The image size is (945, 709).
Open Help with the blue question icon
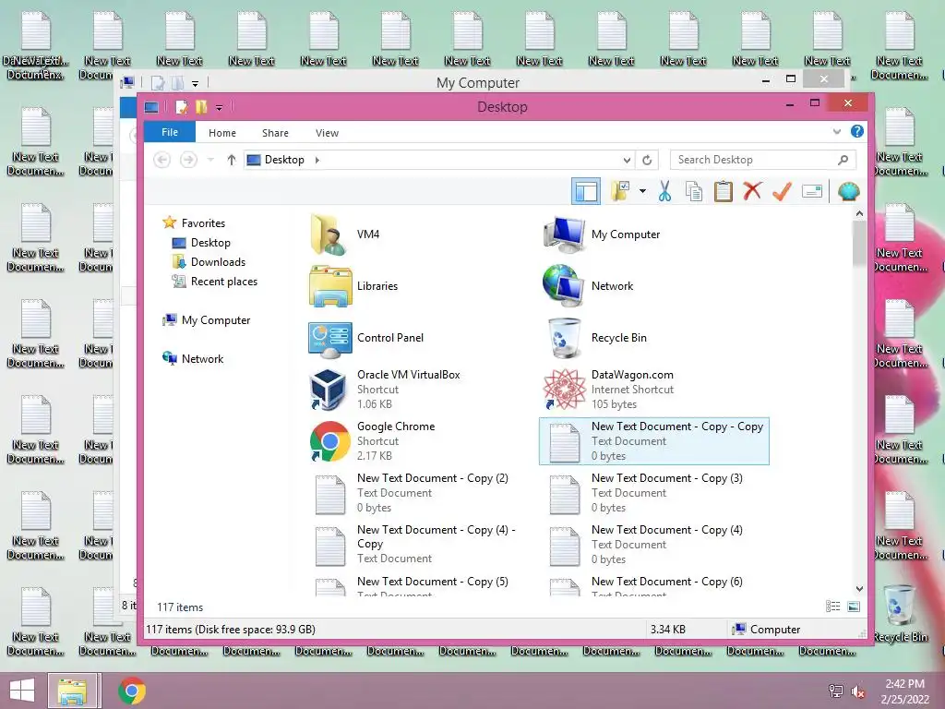point(857,131)
